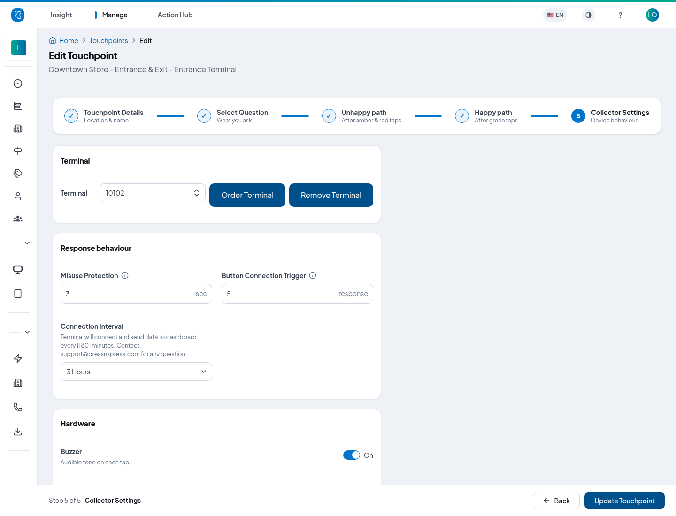Open the Connection Interval 3 Hours dropdown

pyautogui.click(x=136, y=372)
